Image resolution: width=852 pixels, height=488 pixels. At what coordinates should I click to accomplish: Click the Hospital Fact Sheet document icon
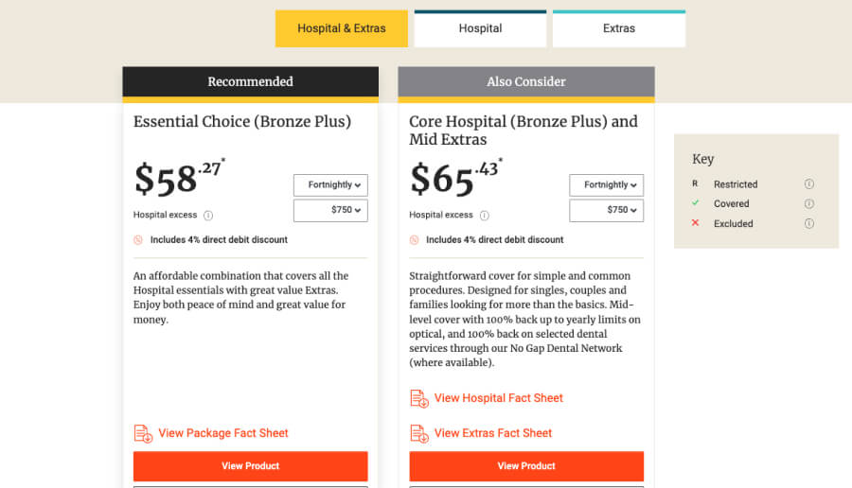tap(419, 399)
